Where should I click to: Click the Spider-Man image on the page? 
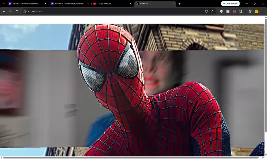pos(132,90)
